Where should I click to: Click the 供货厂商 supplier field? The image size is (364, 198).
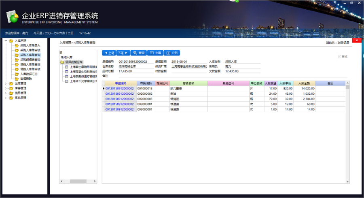[x=189, y=66]
